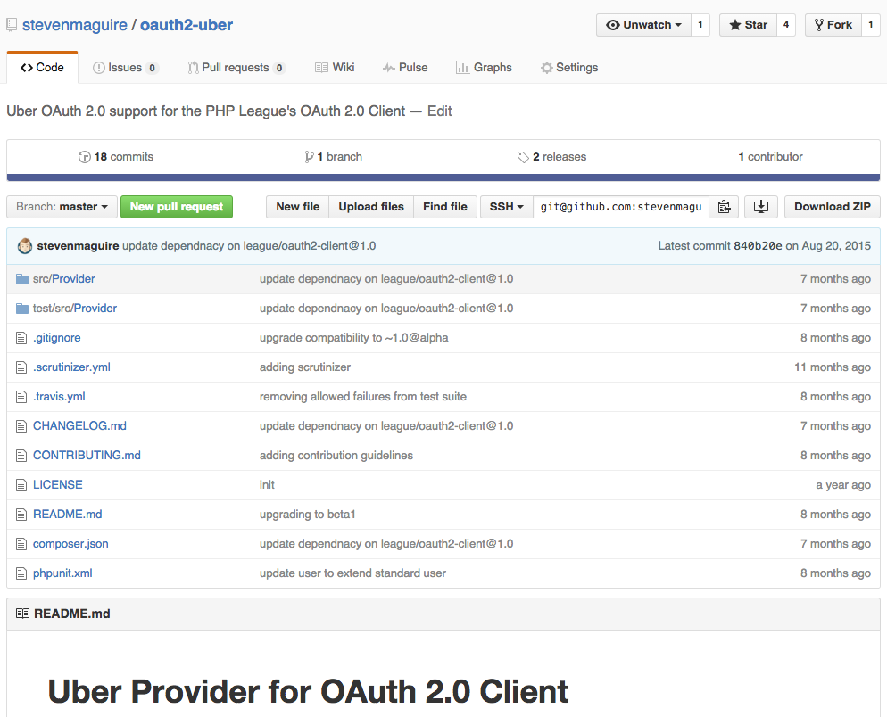The image size is (887, 717).
Task: Click the file icon next to phpunit.xml
Action: (x=21, y=573)
